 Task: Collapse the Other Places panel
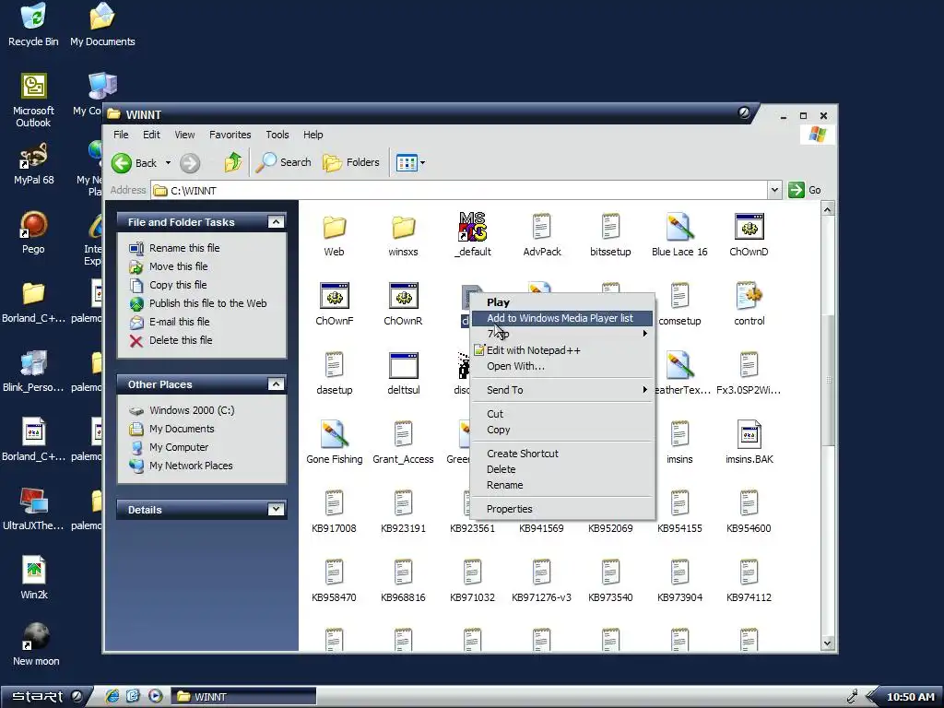276,384
